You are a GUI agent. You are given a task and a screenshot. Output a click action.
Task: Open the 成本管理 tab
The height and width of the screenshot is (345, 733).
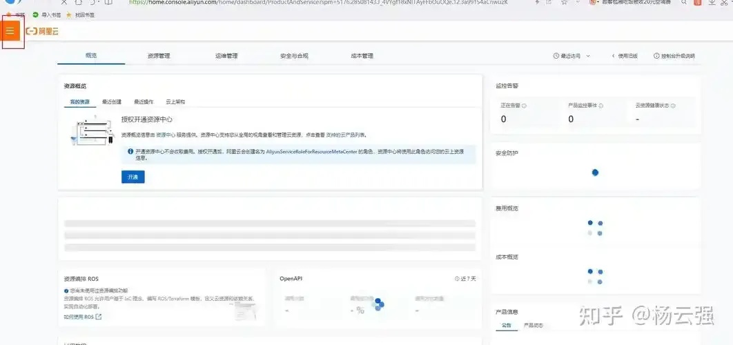coord(362,56)
